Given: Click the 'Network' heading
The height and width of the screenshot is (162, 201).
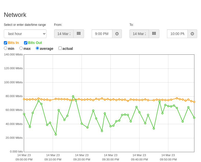Looking at the screenshot, I should click(x=15, y=15).
